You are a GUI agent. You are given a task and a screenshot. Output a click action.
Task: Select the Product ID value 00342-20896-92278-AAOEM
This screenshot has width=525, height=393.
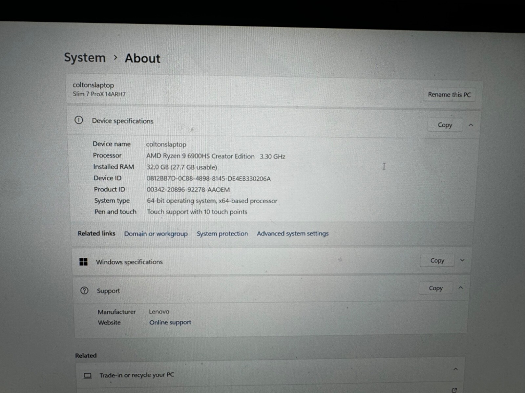coord(188,190)
